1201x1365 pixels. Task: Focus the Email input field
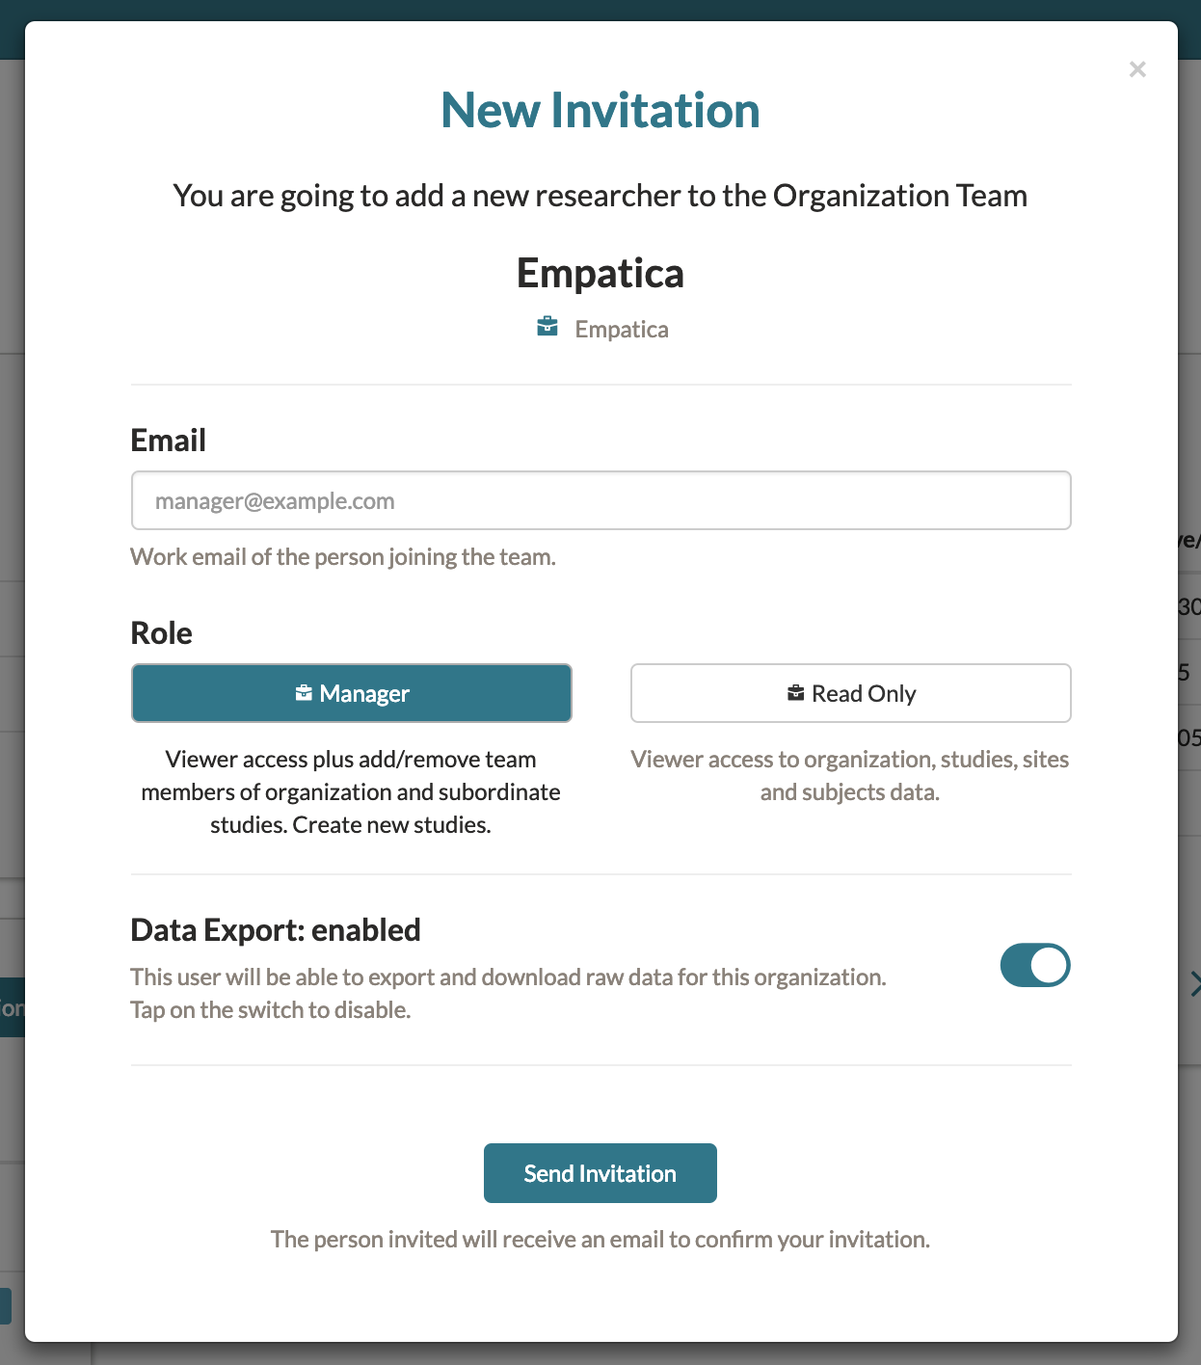(601, 500)
